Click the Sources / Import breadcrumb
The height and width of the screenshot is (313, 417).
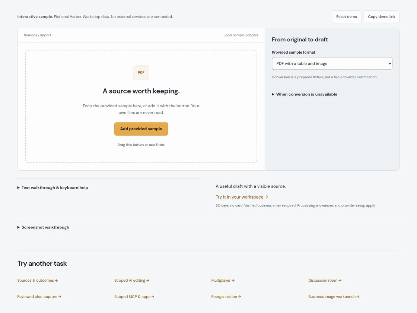coord(38,35)
